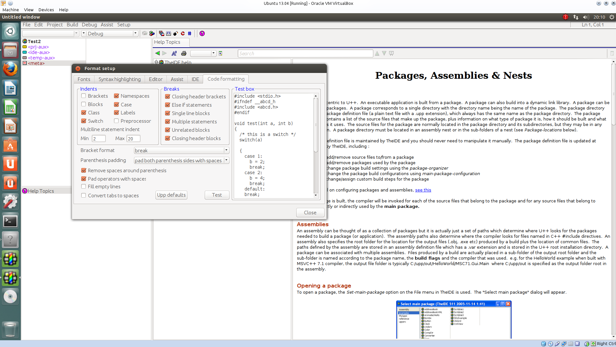Open the Debug build mode dropdown
Screen dimensions: 616x347
coord(135,33)
